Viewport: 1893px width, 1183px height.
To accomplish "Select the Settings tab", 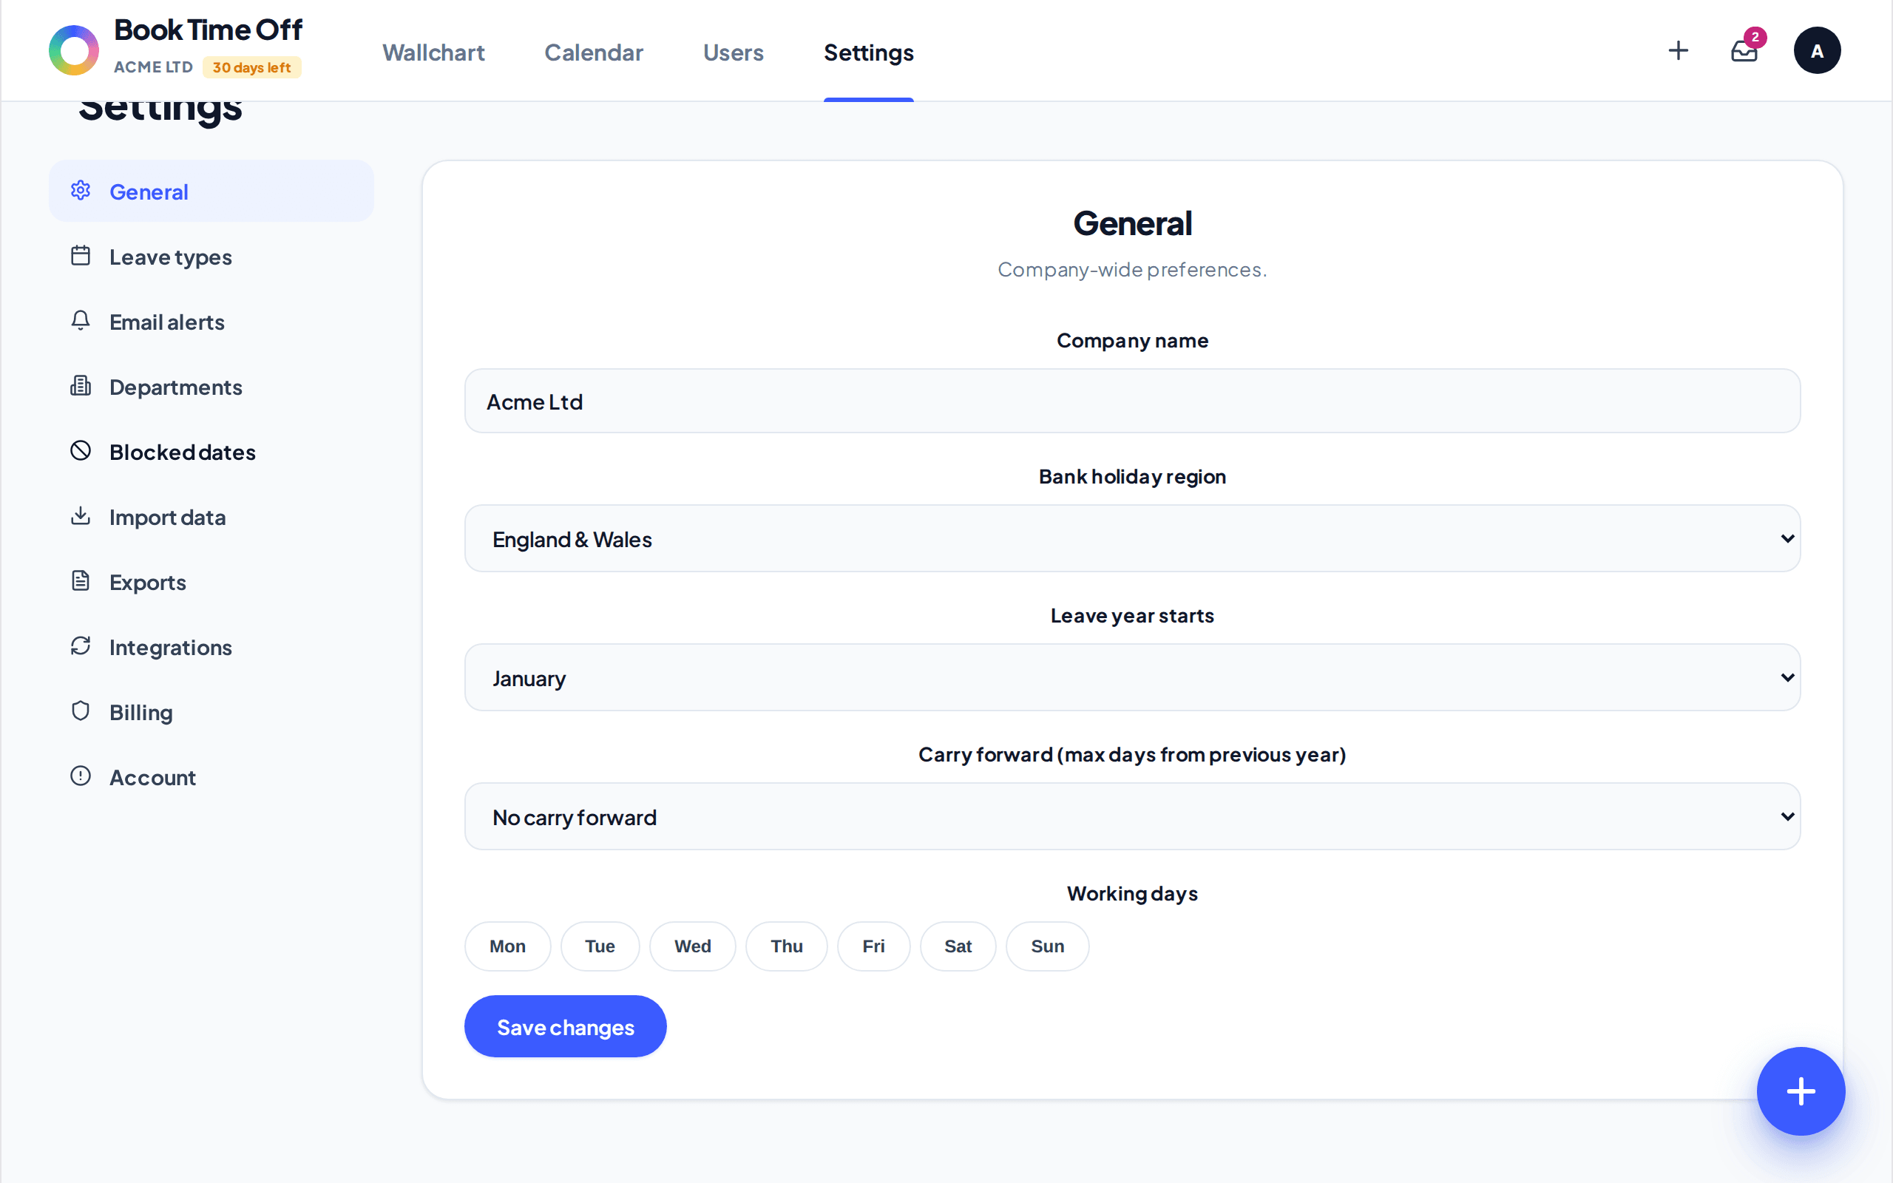I will tap(868, 52).
